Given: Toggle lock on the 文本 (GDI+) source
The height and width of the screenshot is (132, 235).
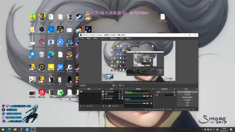Looking at the screenshot, I should tap(122, 96).
